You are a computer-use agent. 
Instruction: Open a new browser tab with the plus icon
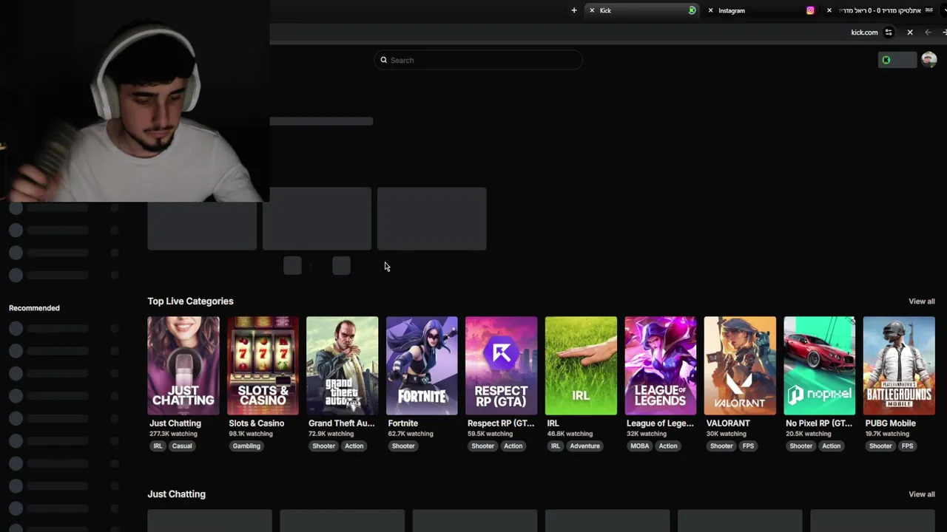(x=573, y=10)
